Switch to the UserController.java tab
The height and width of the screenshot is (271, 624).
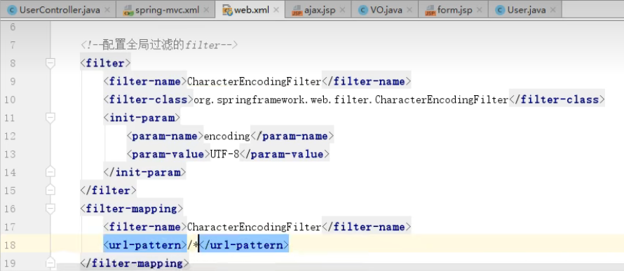click(58, 10)
